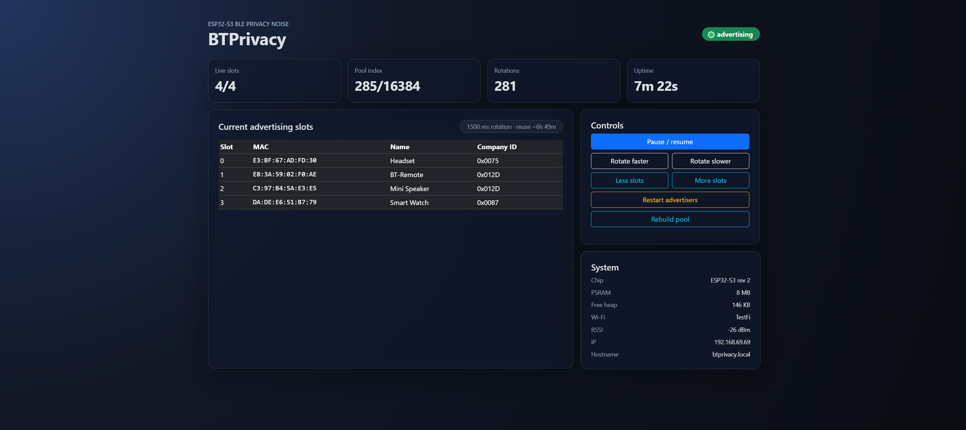
Task: Click company ID 0x0075
Action: point(487,161)
